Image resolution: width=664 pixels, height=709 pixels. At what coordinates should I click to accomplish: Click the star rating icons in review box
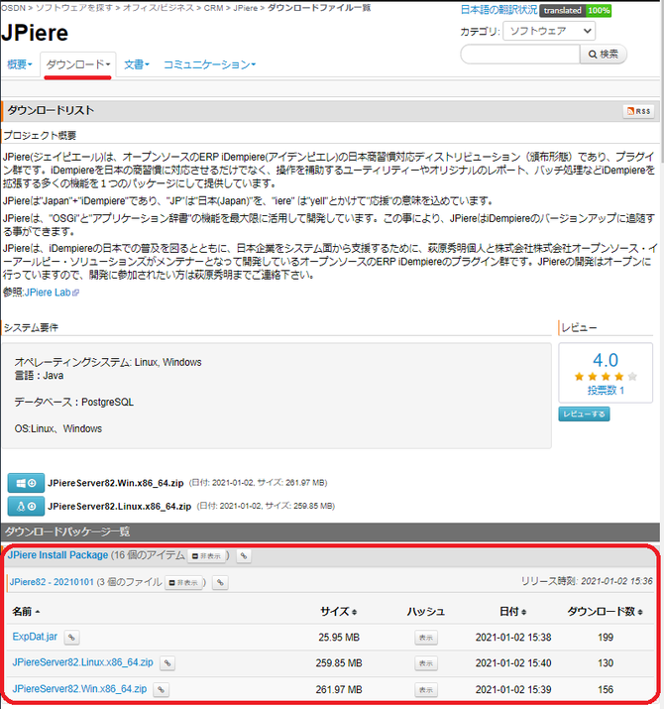click(x=606, y=376)
